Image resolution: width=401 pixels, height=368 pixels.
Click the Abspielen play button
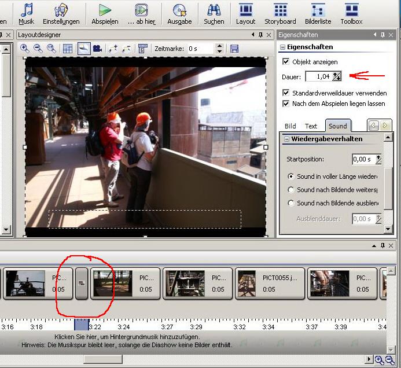105,13
